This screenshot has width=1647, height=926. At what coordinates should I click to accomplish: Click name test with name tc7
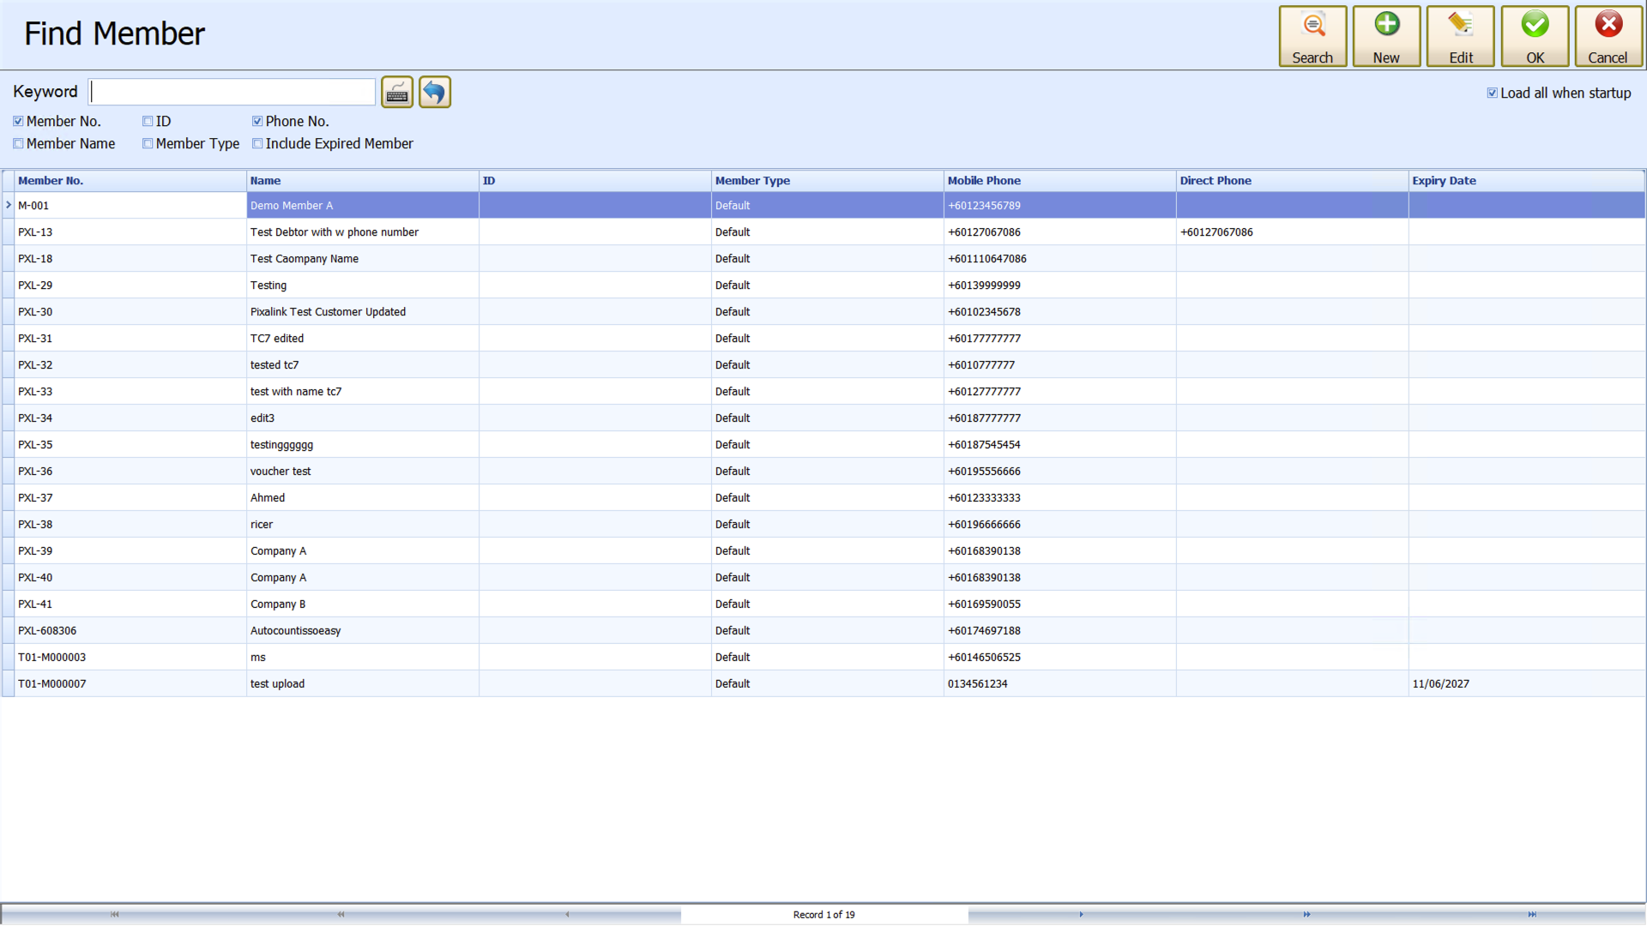[x=296, y=392]
